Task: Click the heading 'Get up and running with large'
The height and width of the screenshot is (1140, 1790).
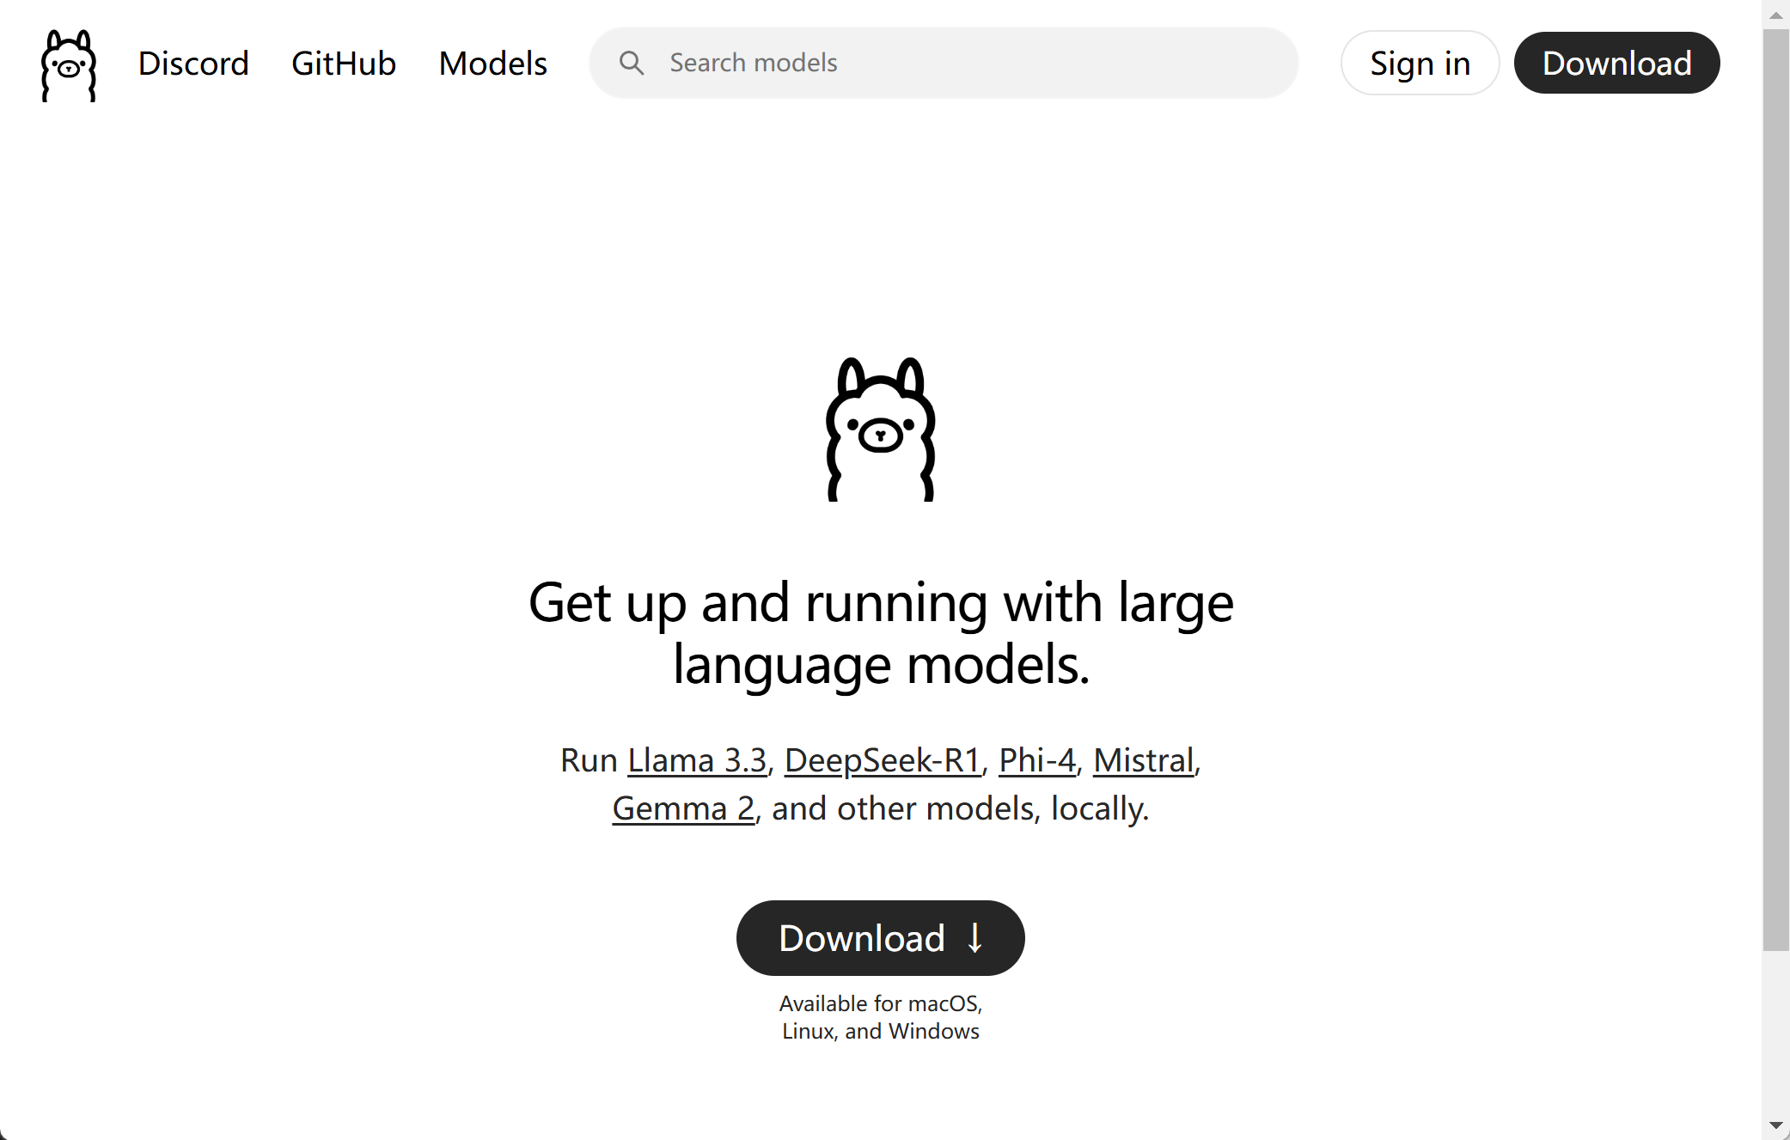Action: pyautogui.click(x=881, y=602)
